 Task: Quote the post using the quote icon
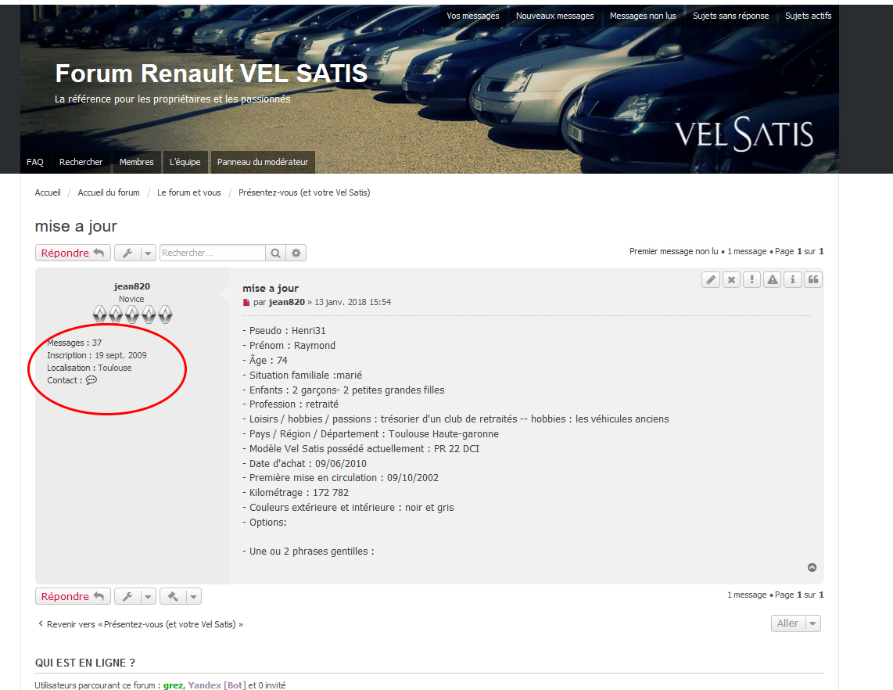pos(813,279)
